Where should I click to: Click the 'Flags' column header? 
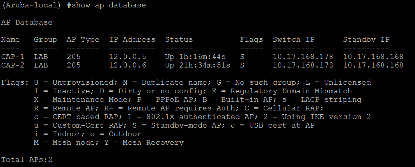point(252,40)
